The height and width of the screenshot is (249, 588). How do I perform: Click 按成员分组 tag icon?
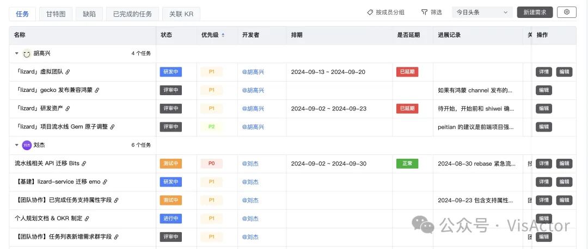coord(370,12)
